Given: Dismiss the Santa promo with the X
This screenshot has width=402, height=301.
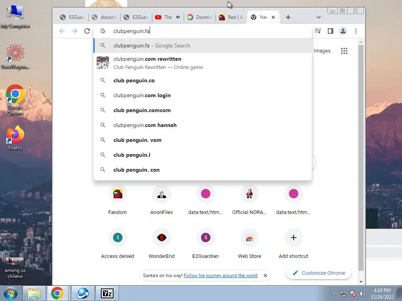Looking at the screenshot, I should pos(265,276).
